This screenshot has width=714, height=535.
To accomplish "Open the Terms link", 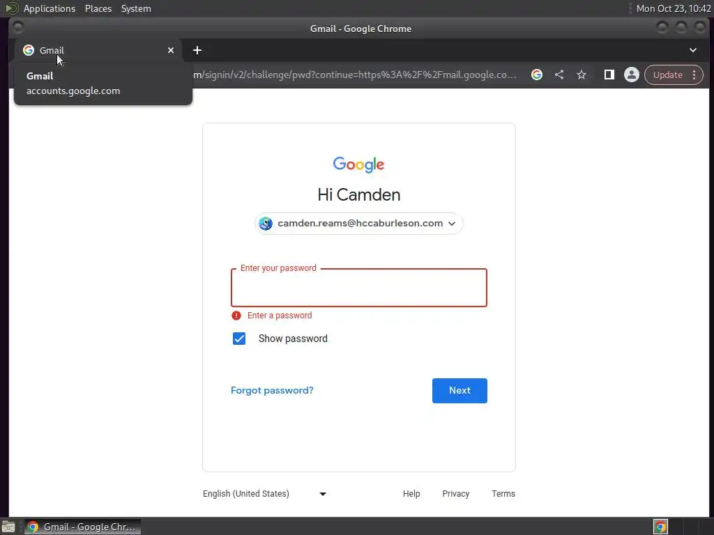I will coord(503,494).
